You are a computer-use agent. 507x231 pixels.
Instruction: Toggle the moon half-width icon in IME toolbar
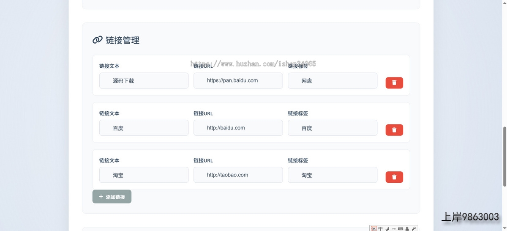tap(387, 228)
